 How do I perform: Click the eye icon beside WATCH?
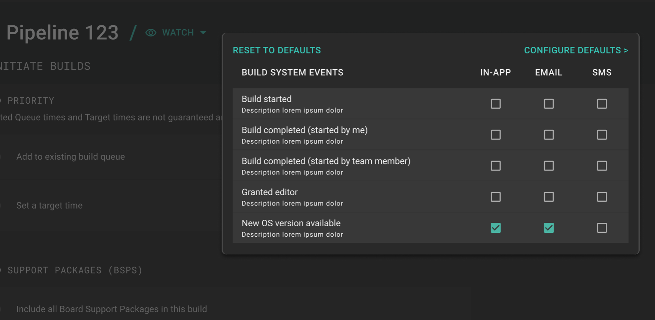151,33
